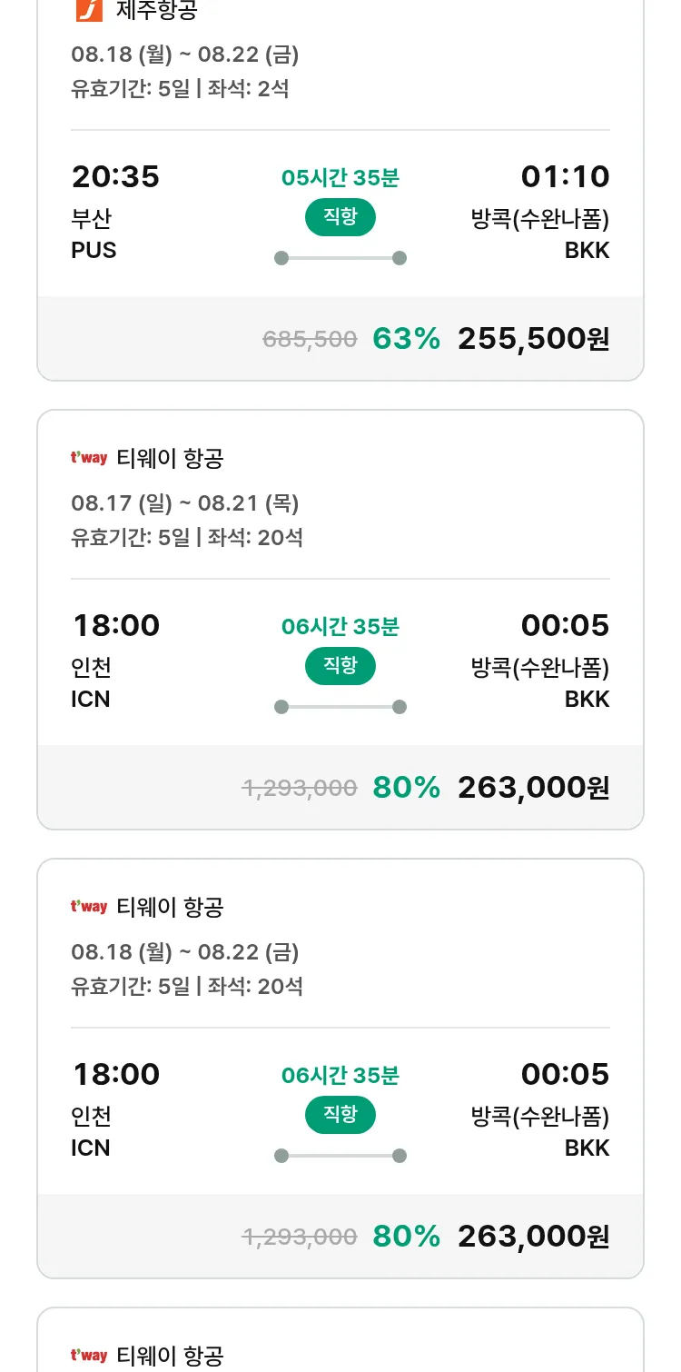Image resolution: width=681 pixels, height=1372 pixels.
Task: Tap the 직항 badge on the Busan flight
Action: pyautogui.click(x=340, y=218)
